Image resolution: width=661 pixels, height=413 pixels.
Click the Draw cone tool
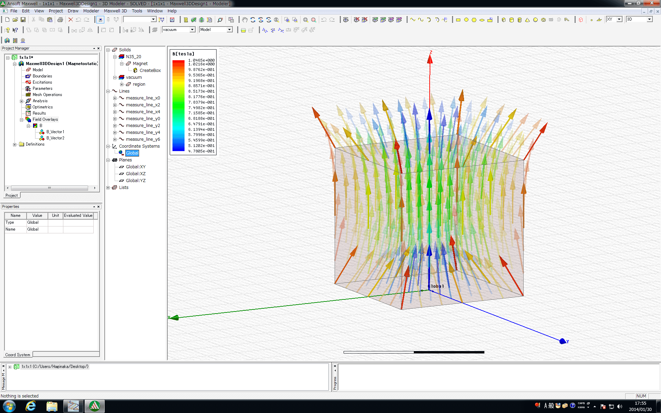527,20
